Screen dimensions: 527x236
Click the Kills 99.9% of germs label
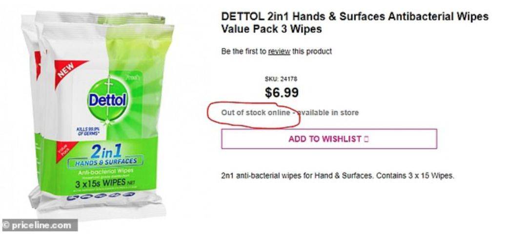coord(87,131)
